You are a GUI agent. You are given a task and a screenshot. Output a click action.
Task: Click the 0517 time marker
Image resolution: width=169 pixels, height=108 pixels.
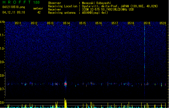click(x=115, y=23)
